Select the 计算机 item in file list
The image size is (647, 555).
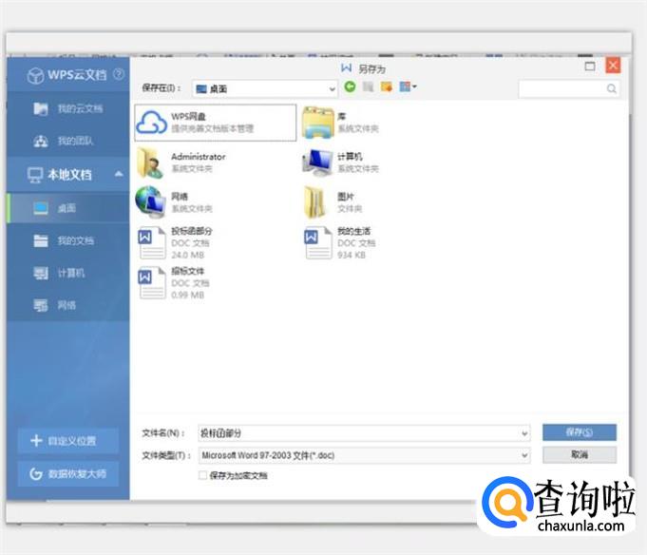pyautogui.click(x=341, y=163)
